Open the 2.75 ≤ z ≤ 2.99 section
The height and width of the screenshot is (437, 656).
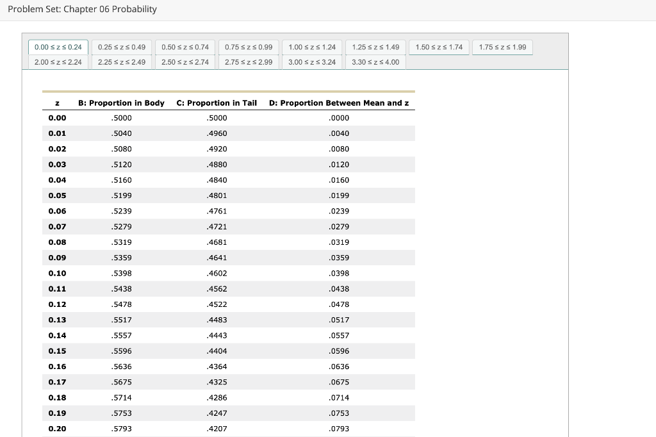click(x=248, y=62)
